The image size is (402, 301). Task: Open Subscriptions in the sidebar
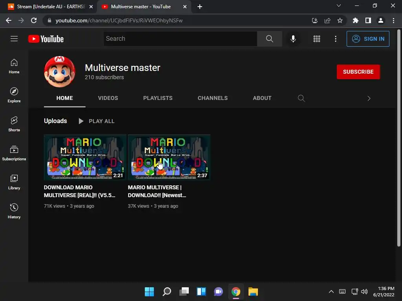tap(14, 153)
